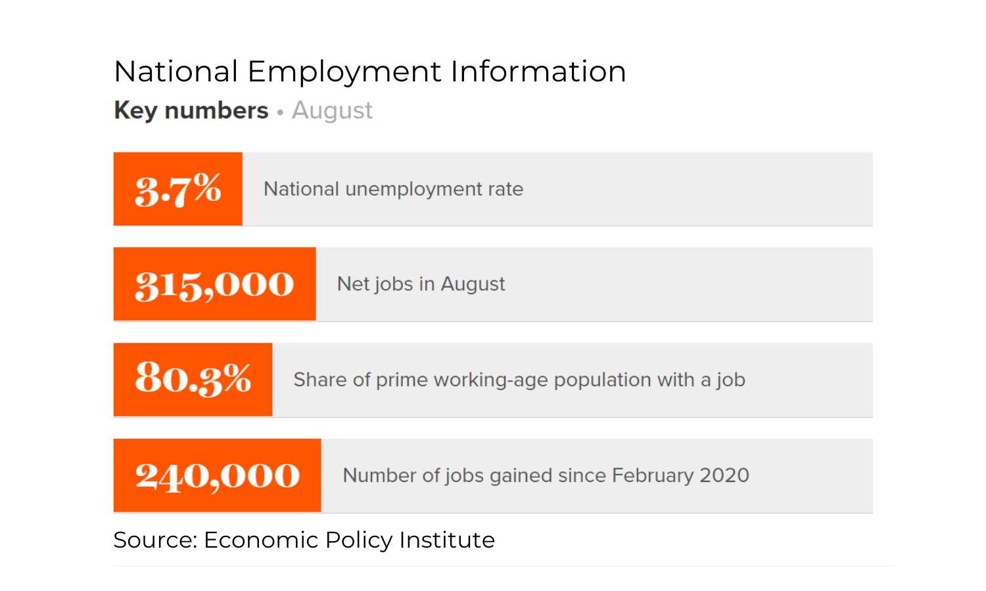Click the National Employment Information title
Image resolution: width=986 pixels, height=591 pixels.
pyautogui.click(x=370, y=72)
